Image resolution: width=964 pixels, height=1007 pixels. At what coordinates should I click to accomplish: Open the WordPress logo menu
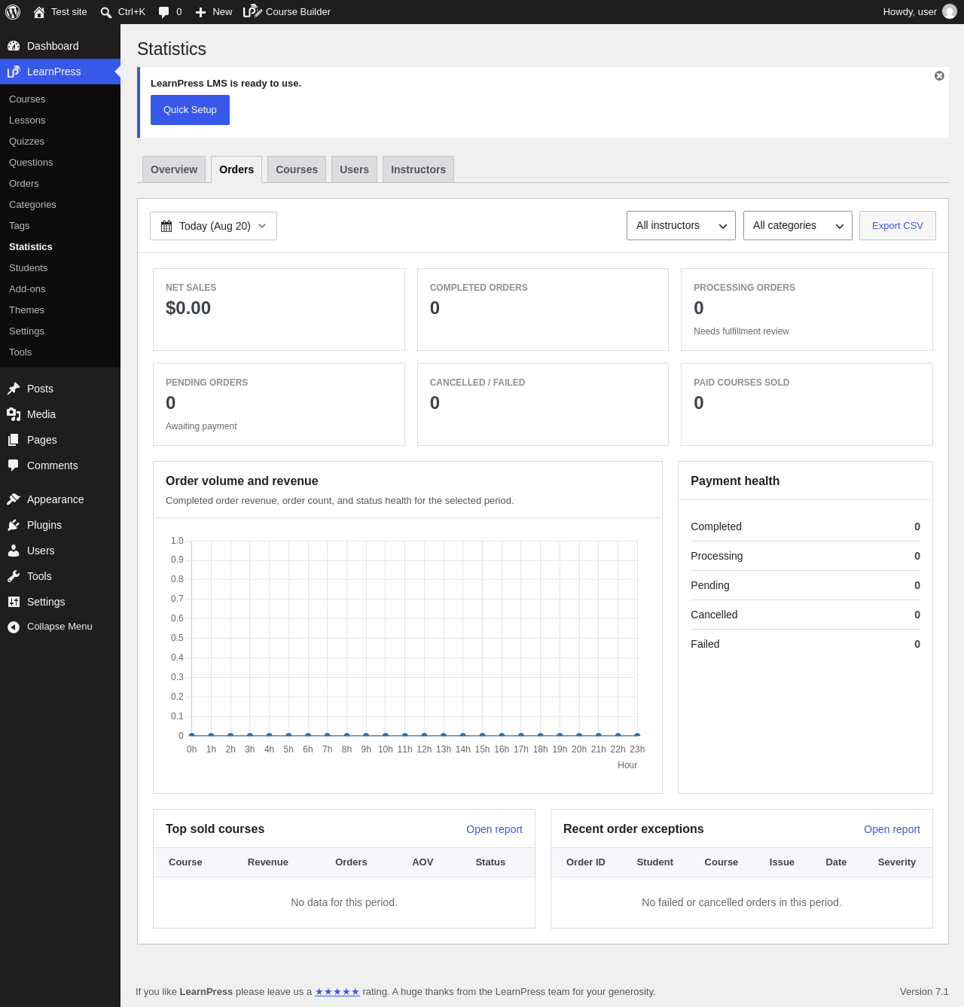coord(13,12)
